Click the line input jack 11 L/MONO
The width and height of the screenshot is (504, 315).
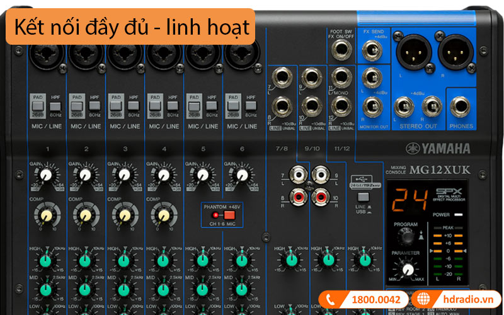[x=341, y=77]
